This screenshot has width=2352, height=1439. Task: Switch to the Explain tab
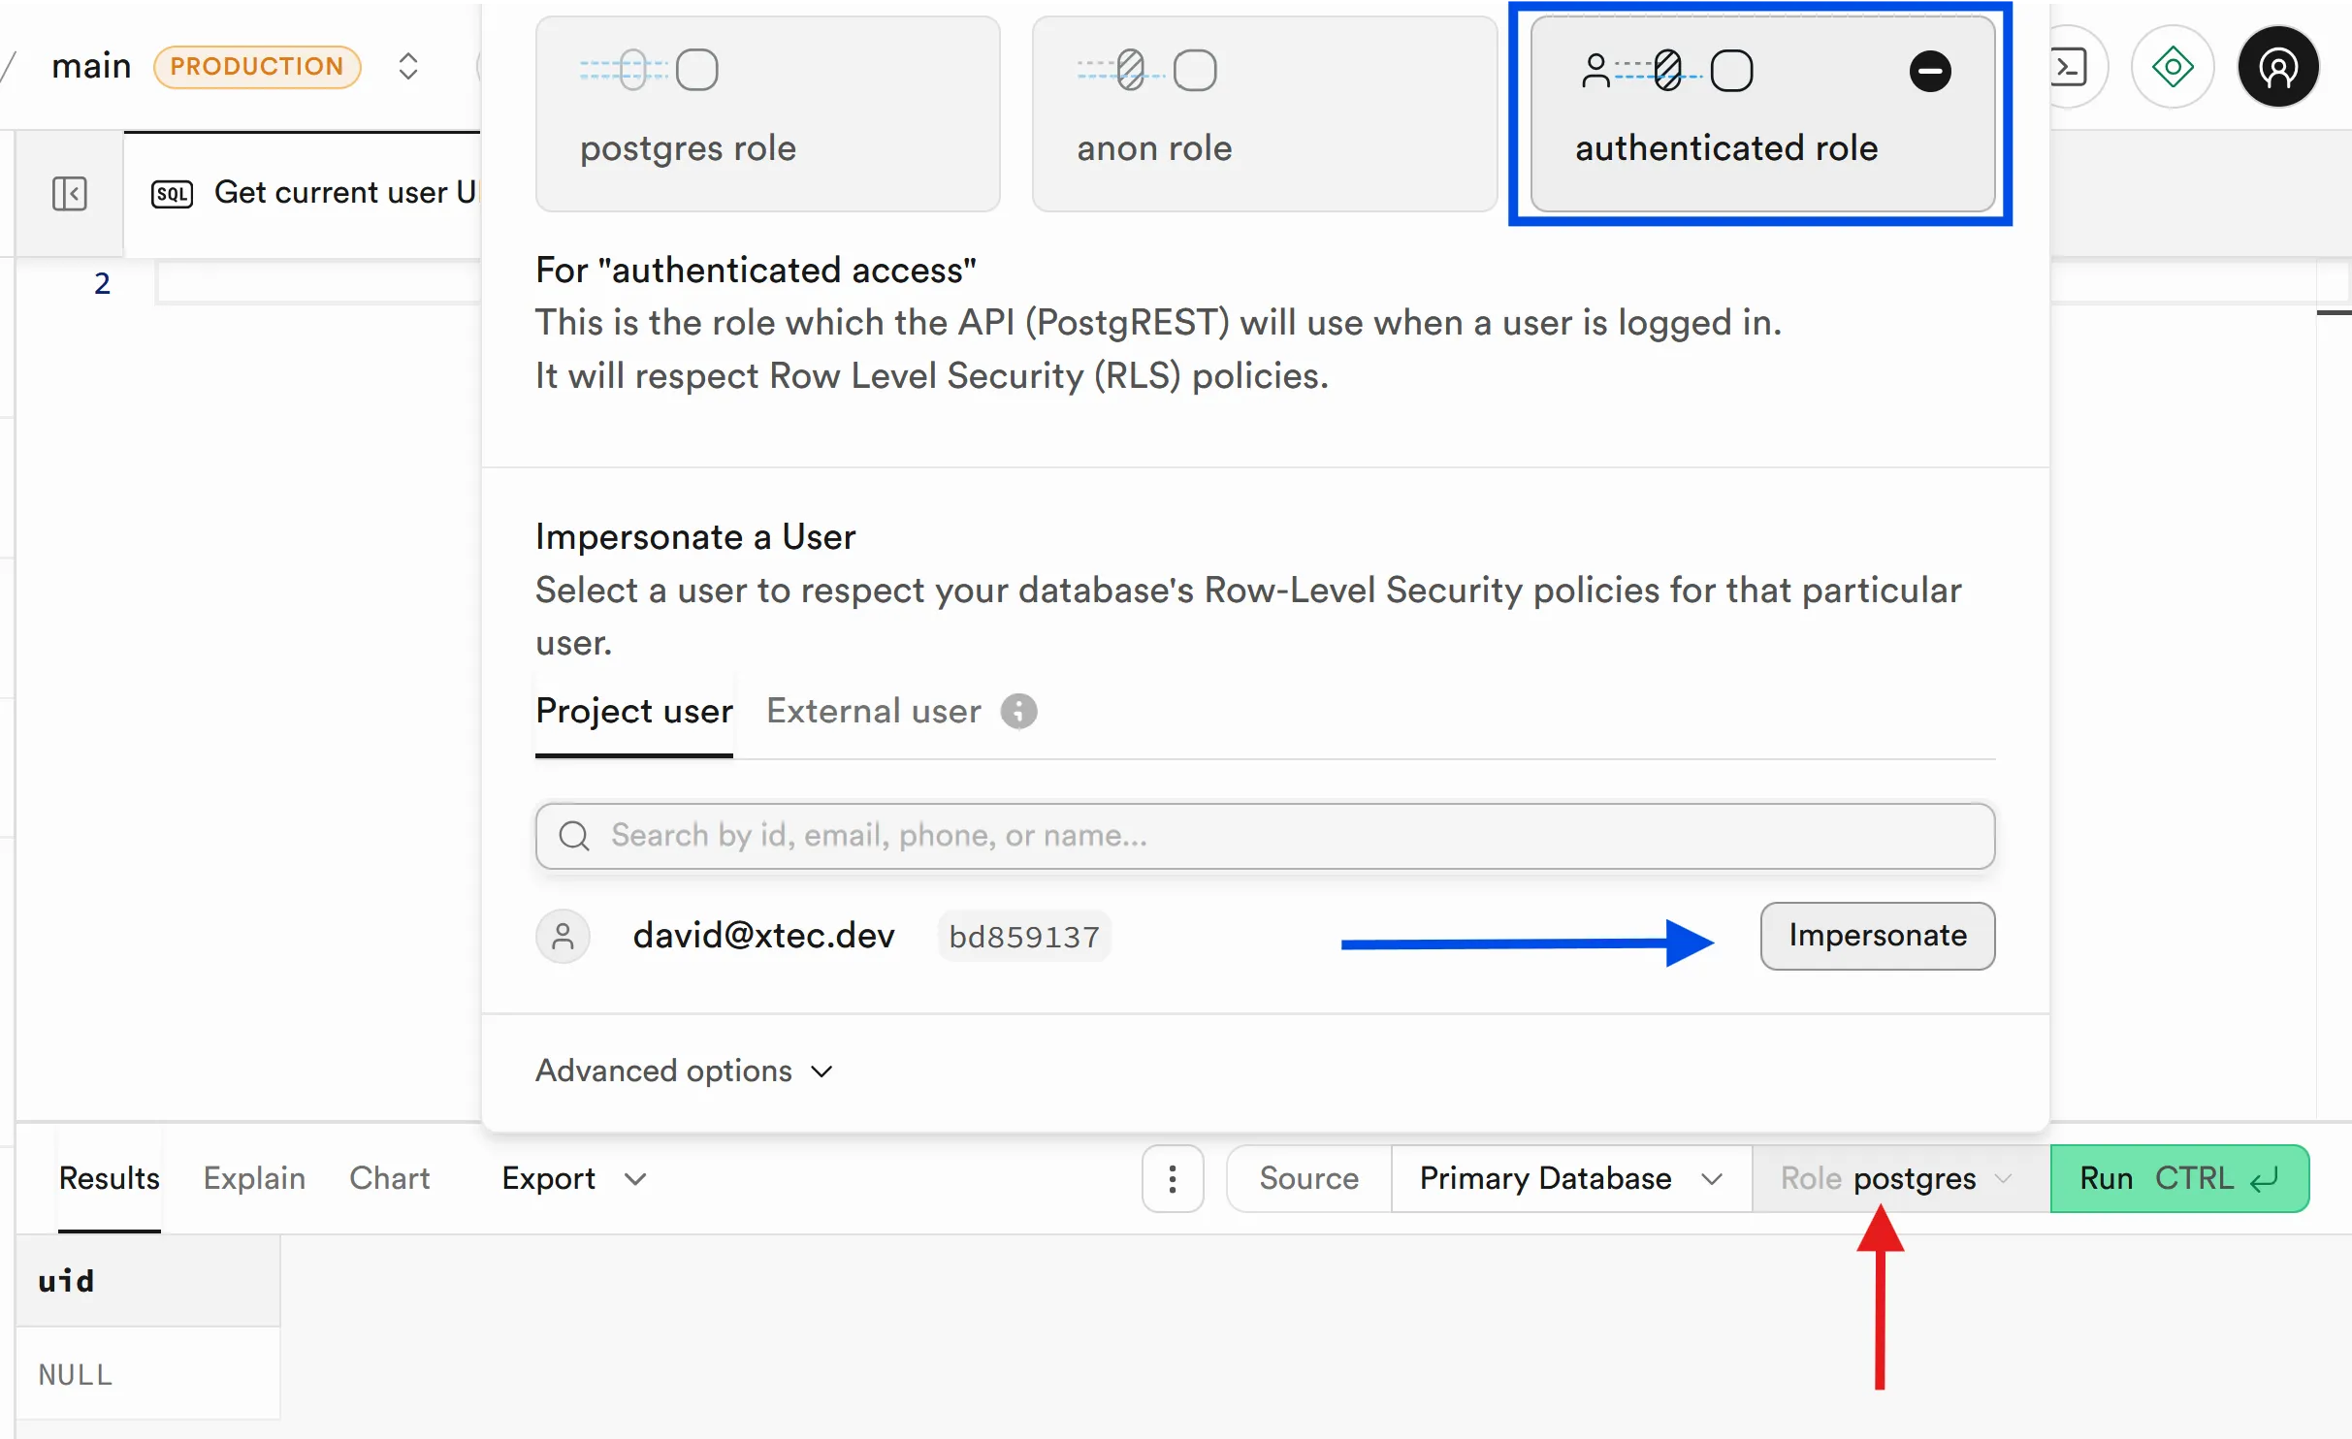tap(254, 1178)
